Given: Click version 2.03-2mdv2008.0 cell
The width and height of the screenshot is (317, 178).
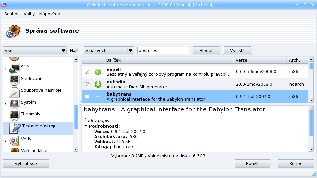Looking at the screenshot, I should point(254,84).
